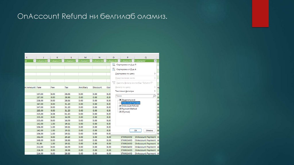
Task: Click the Ancillary header cell
Action: pyautogui.click(x=85, y=87)
